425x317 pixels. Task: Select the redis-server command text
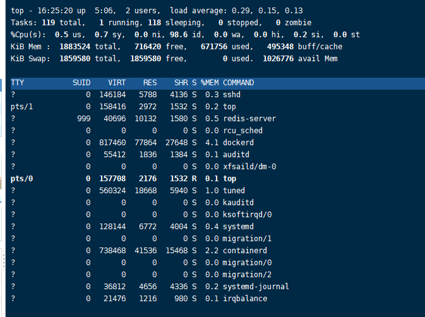249,119
